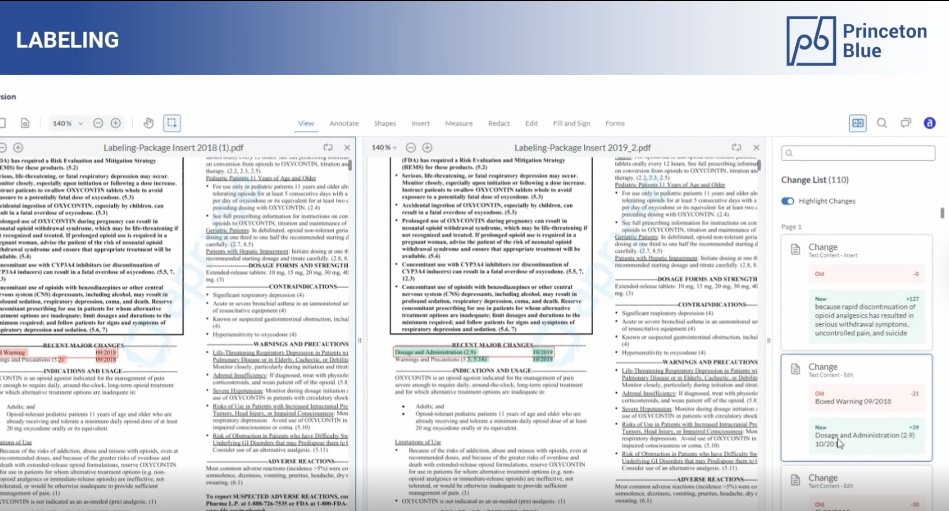Turn off Highlight Changes toggle
Image resolution: width=949 pixels, height=511 pixels.
point(787,201)
